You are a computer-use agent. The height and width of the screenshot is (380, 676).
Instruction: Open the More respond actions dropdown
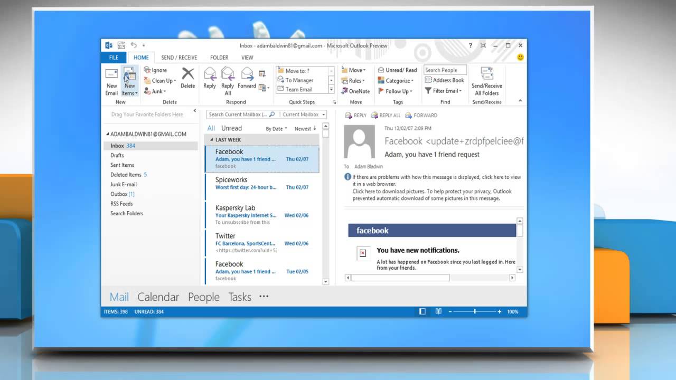tap(264, 88)
